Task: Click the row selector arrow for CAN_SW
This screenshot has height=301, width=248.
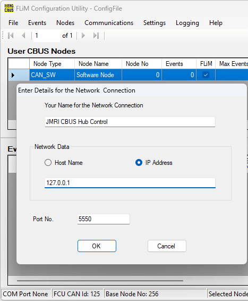Action: pos(19,75)
